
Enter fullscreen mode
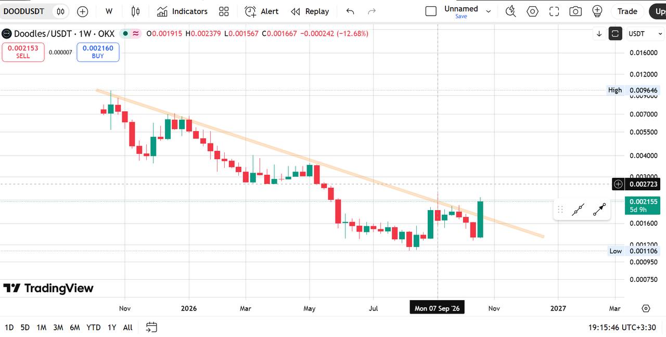click(x=554, y=11)
